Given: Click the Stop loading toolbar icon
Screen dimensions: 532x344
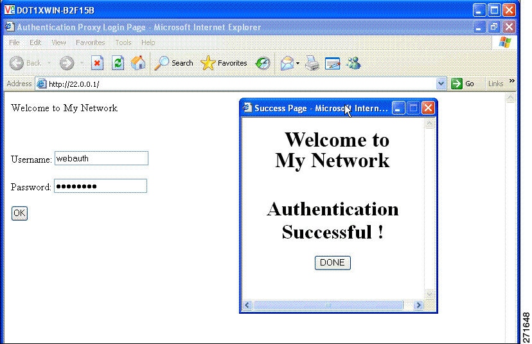Looking at the screenshot, I should coord(98,63).
